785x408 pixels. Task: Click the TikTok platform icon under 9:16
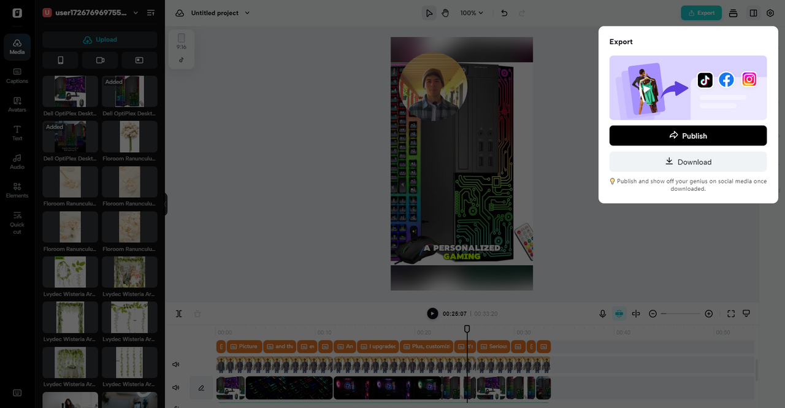point(182,60)
